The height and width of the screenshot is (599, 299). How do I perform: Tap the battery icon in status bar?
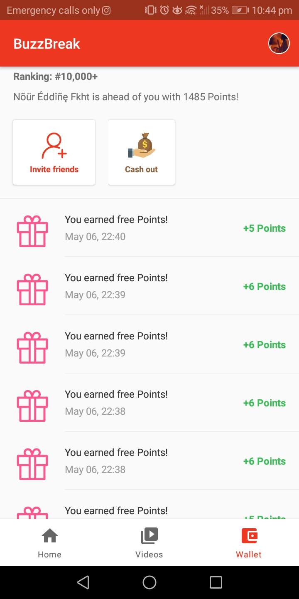pos(240,10)
